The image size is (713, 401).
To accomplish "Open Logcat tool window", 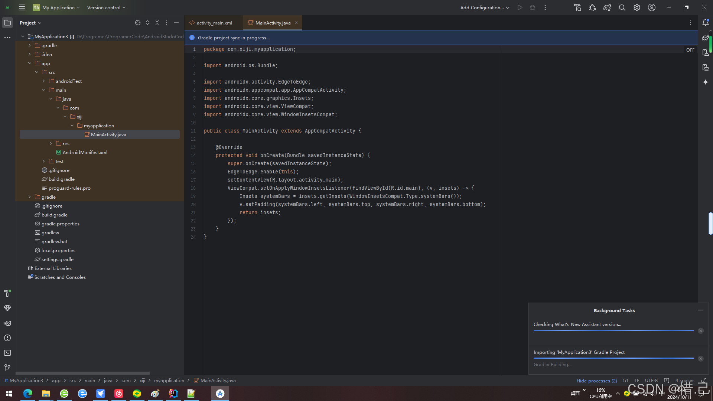I will [x=7, y=323].
